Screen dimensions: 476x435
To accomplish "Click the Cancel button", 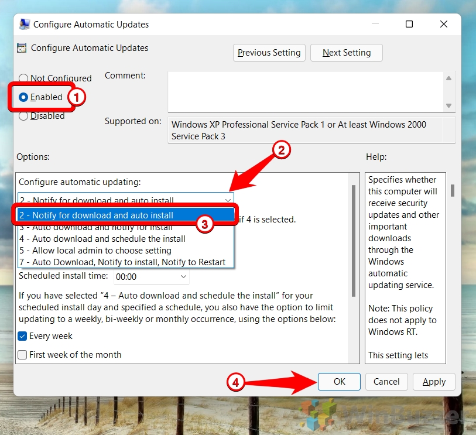I will coord(386,382).
